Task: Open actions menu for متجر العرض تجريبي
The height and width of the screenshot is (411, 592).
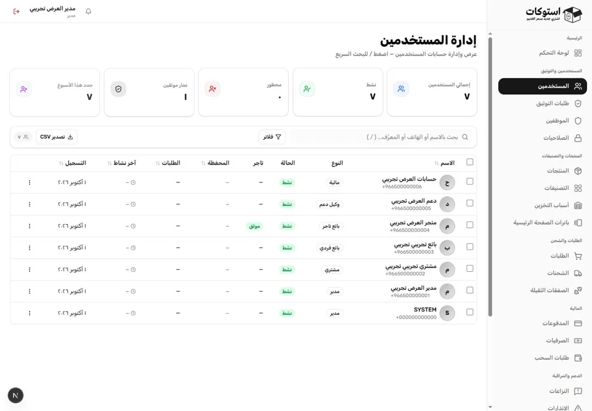Action: click(x=30, y=226)
